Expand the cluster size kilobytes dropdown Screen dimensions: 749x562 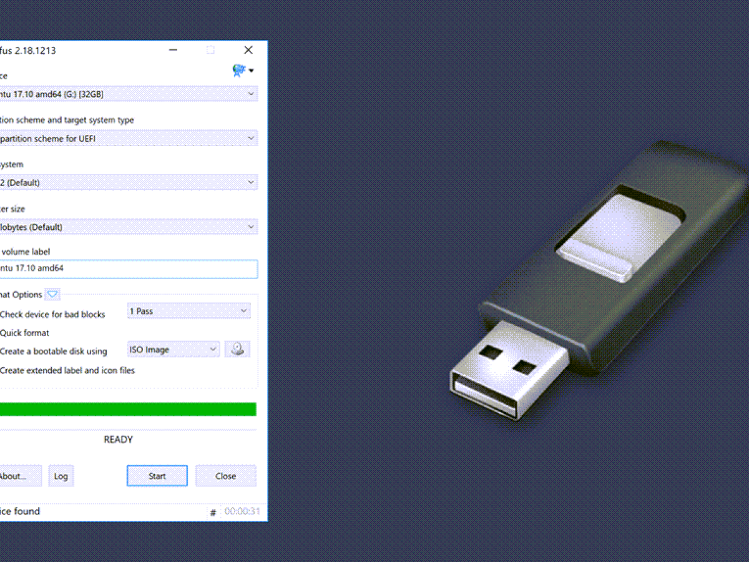129,227
